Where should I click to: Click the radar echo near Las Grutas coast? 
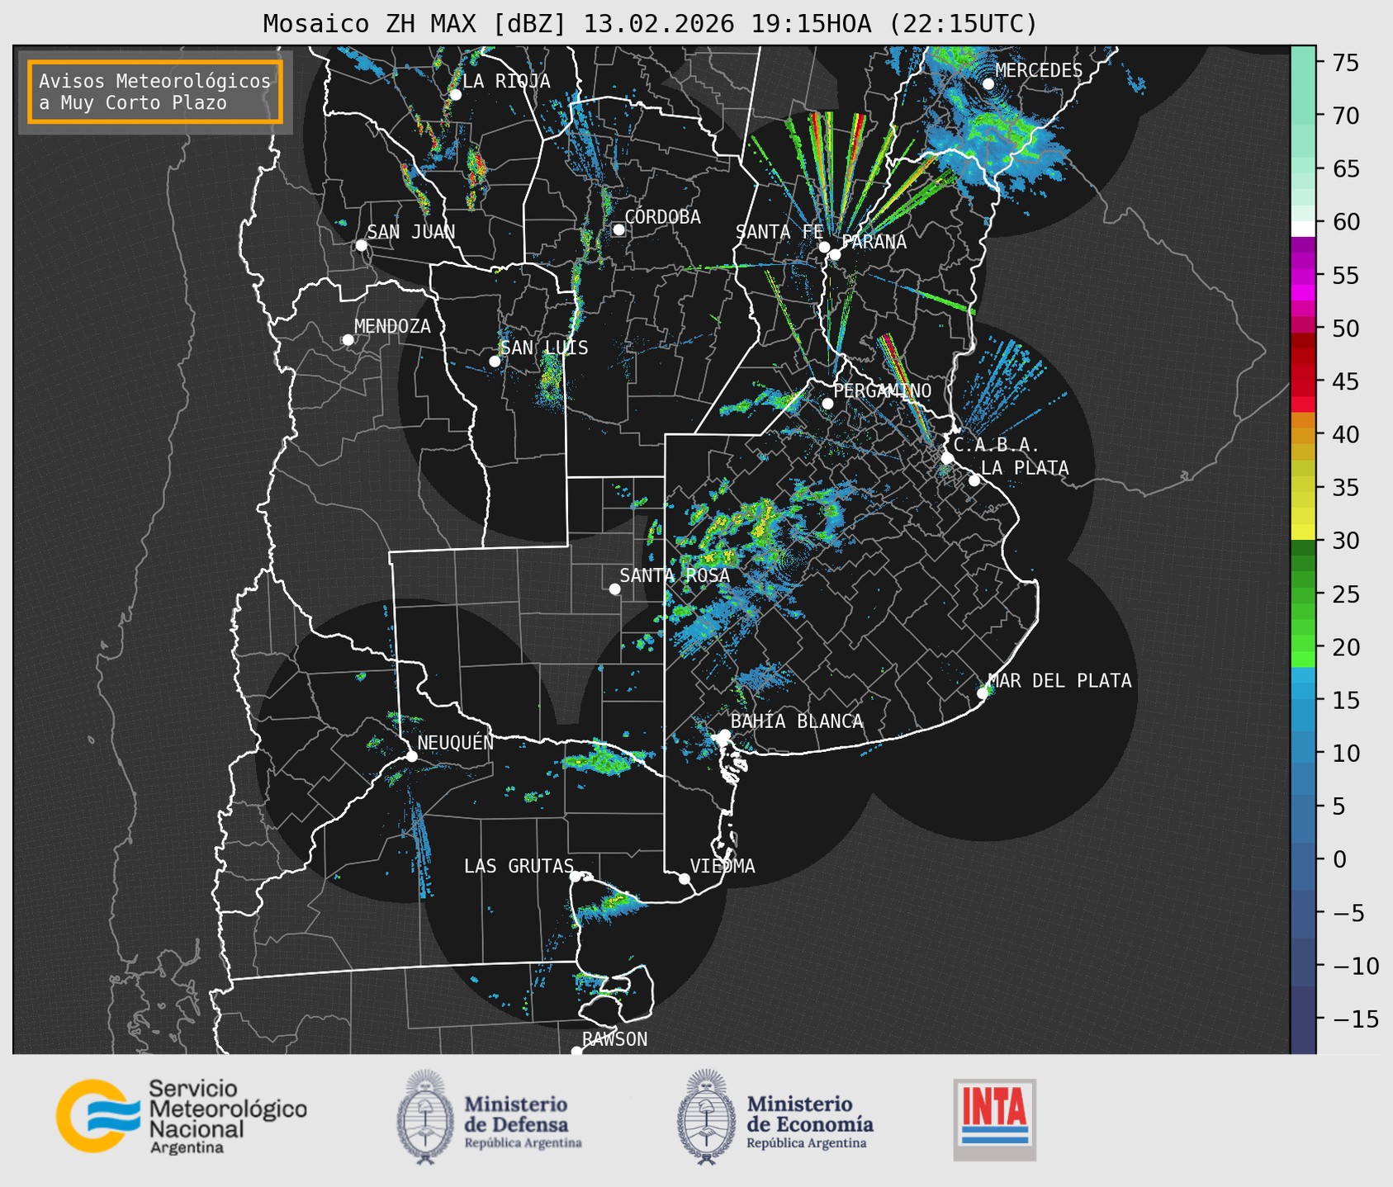(x=609, y=906)
